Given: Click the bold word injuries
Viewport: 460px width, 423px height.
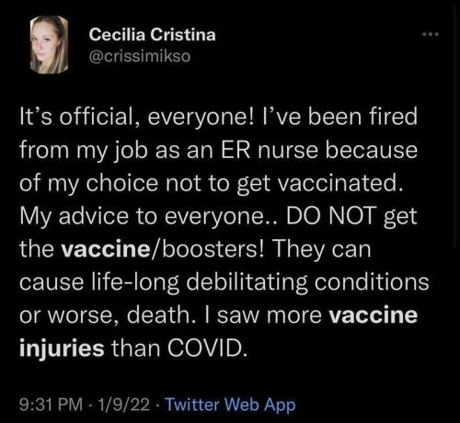Looking at the screenshot, I should (62, 349).
